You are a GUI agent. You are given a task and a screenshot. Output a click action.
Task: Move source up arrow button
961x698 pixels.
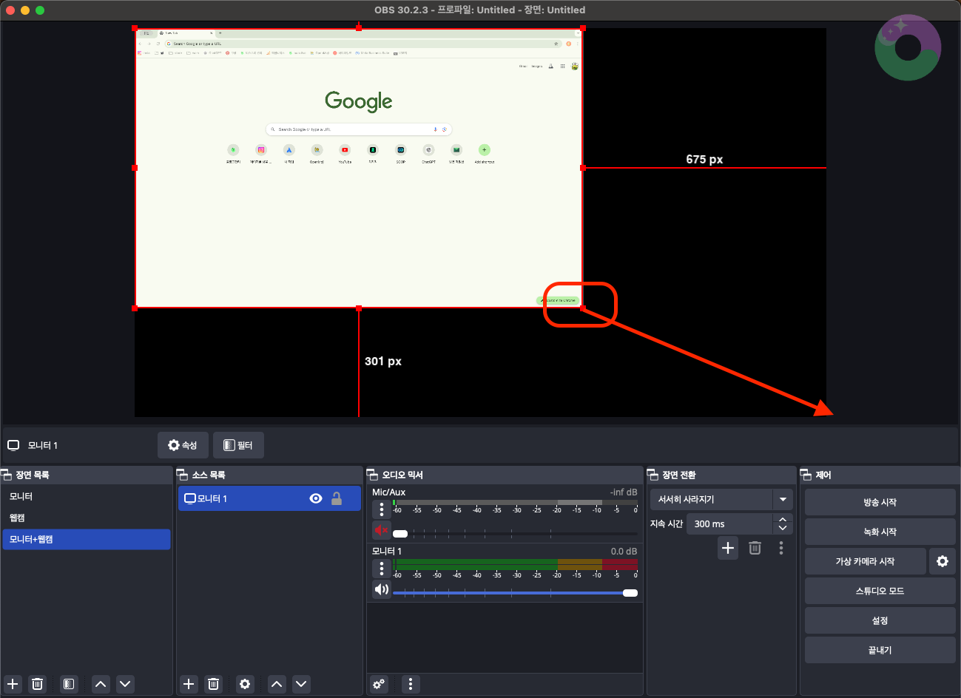click(277, 684)
